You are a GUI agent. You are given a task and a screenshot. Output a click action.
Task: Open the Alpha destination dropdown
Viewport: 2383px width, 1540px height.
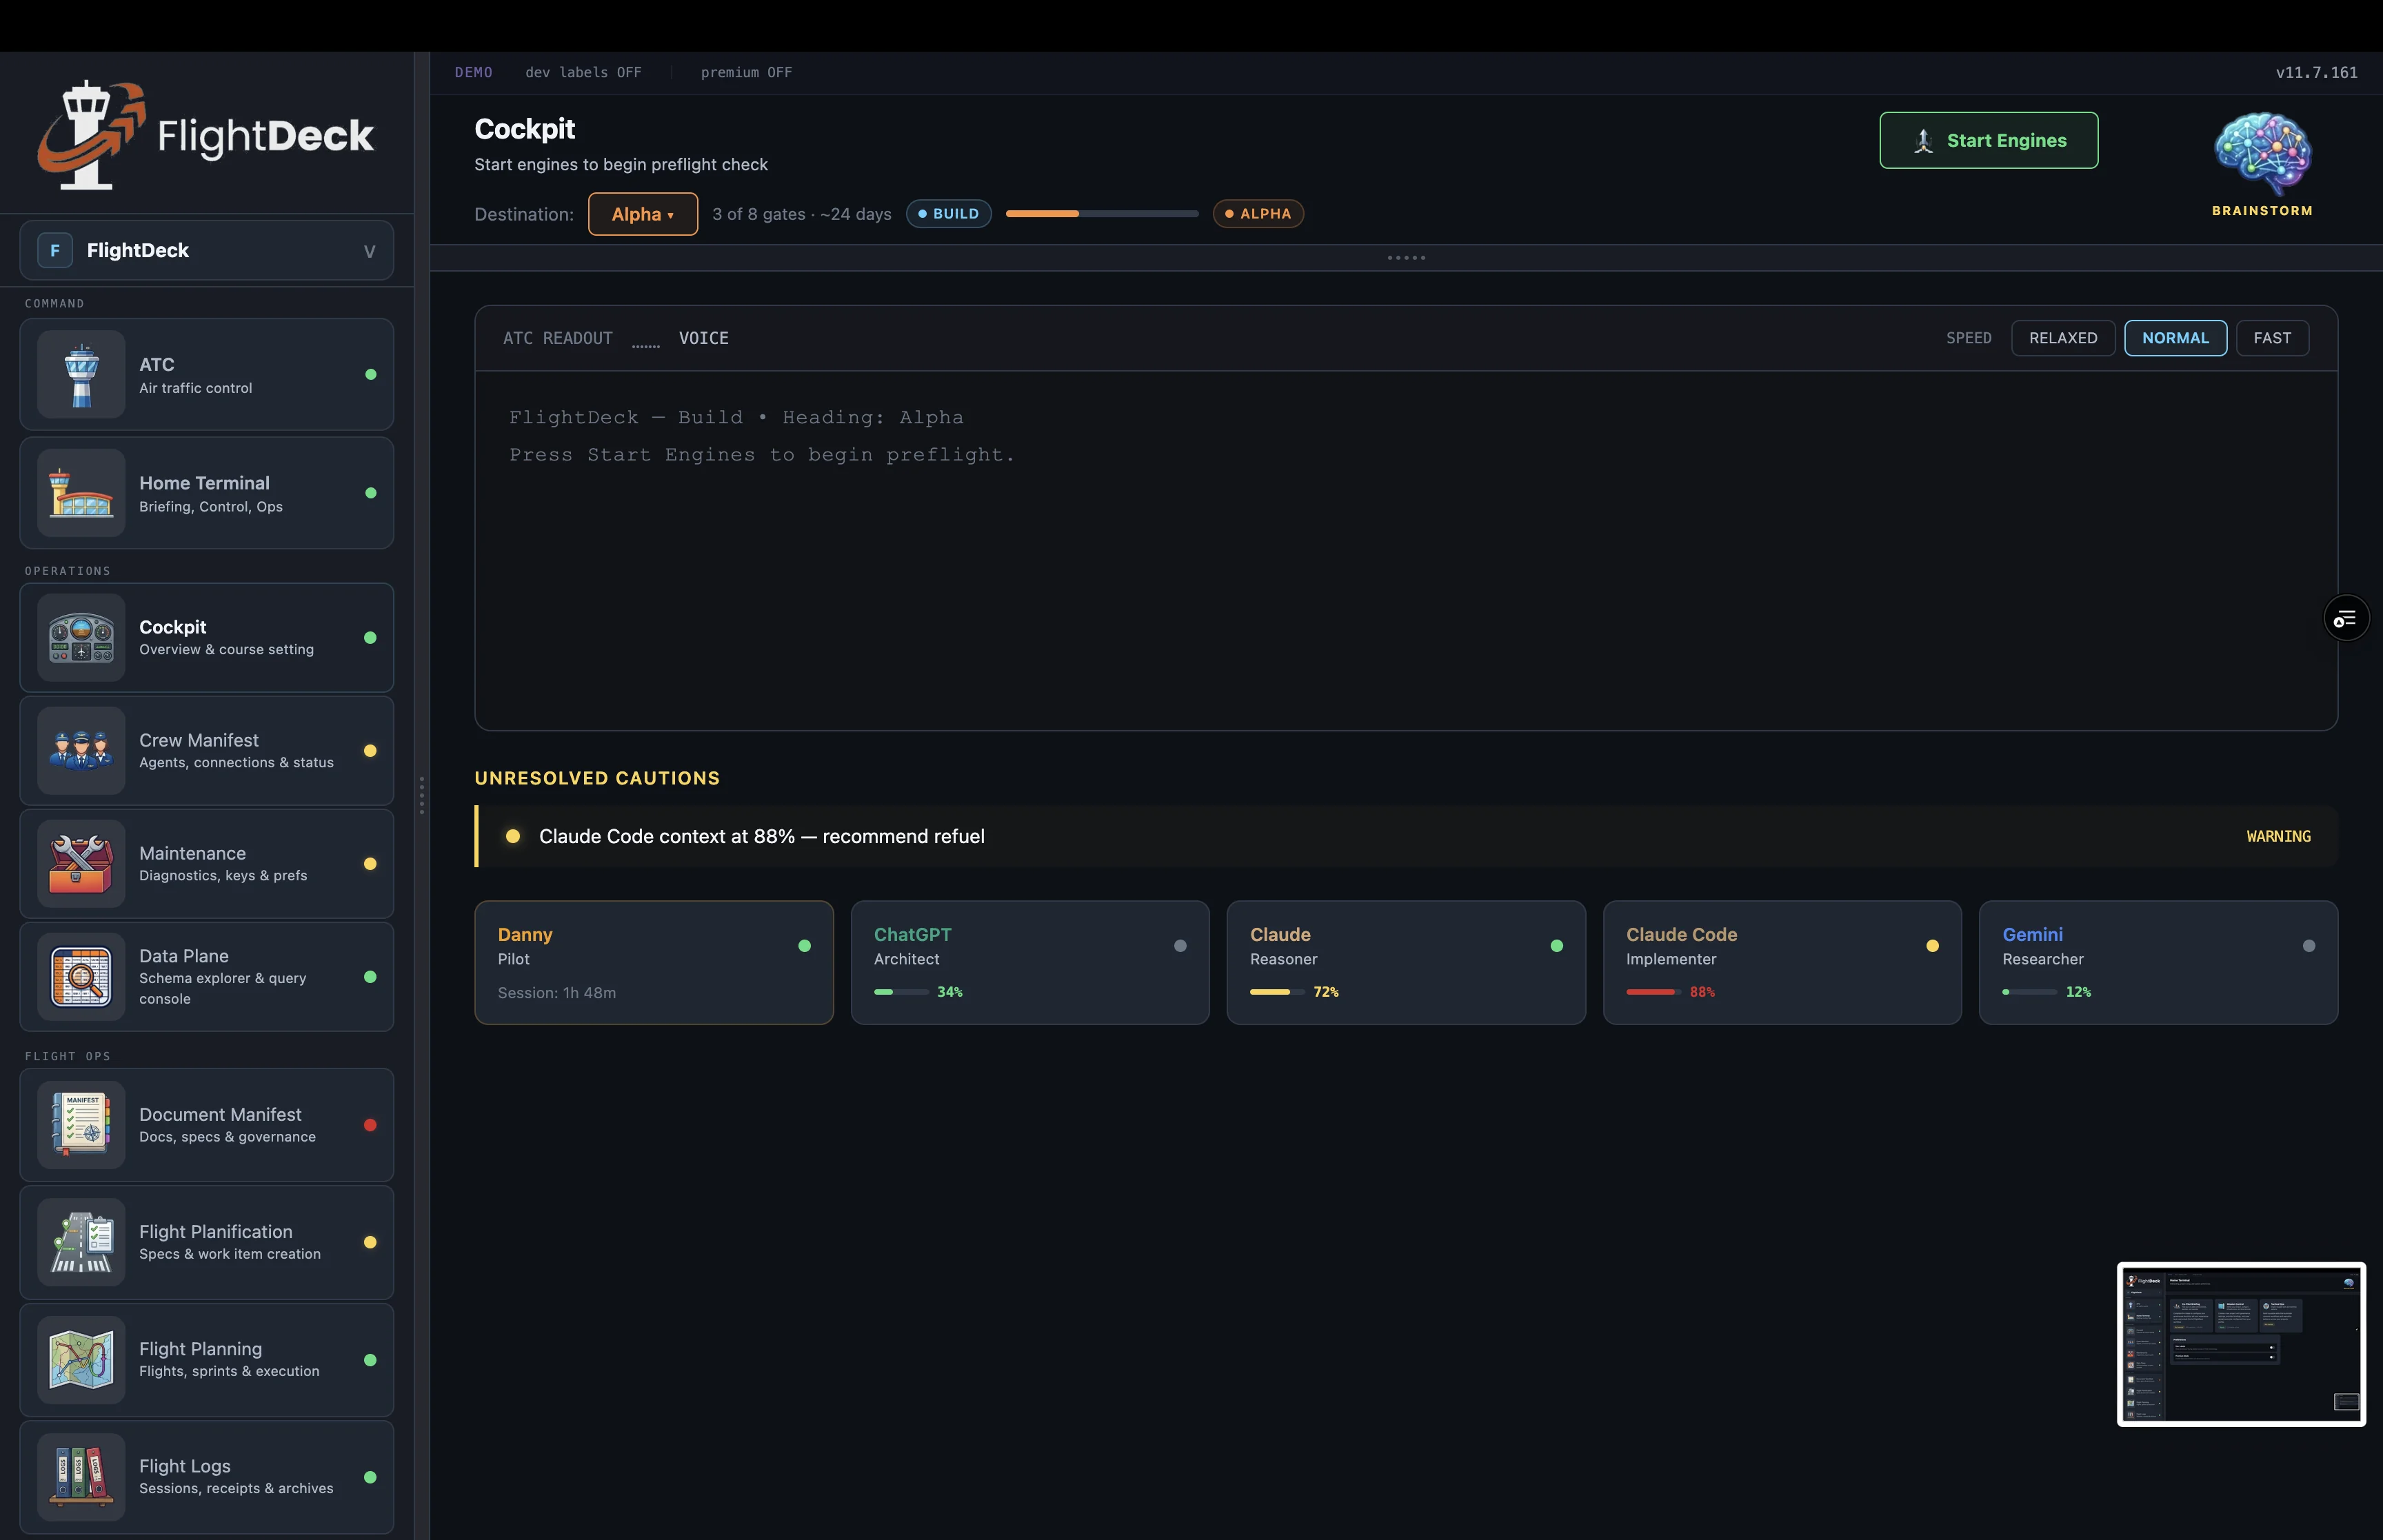642,214
